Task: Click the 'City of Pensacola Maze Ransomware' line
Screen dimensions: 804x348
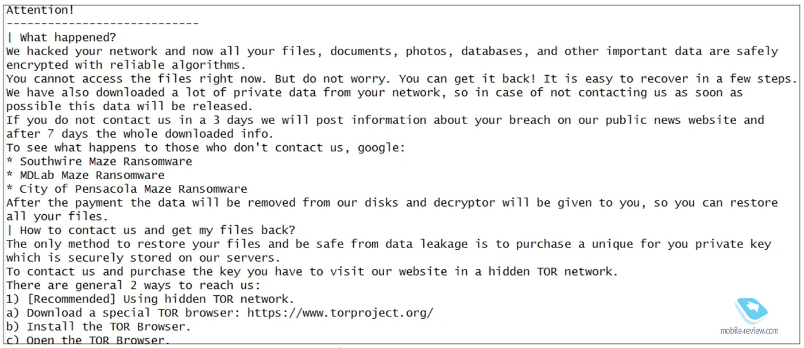Action: coord(134,189)
